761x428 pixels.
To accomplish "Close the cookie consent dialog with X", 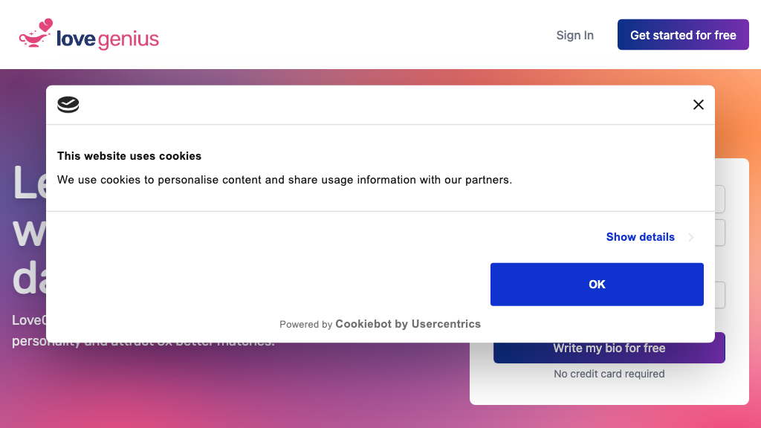I will click(x=698, y=105).
